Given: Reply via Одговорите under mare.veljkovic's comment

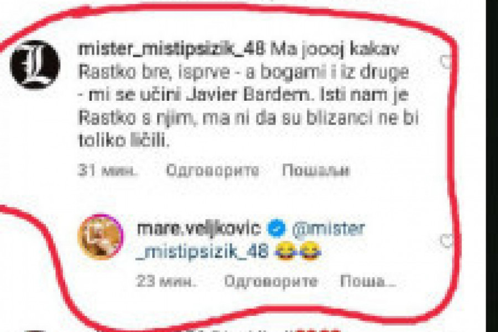Looking at the screenshot, I should (x=271, y=282).
